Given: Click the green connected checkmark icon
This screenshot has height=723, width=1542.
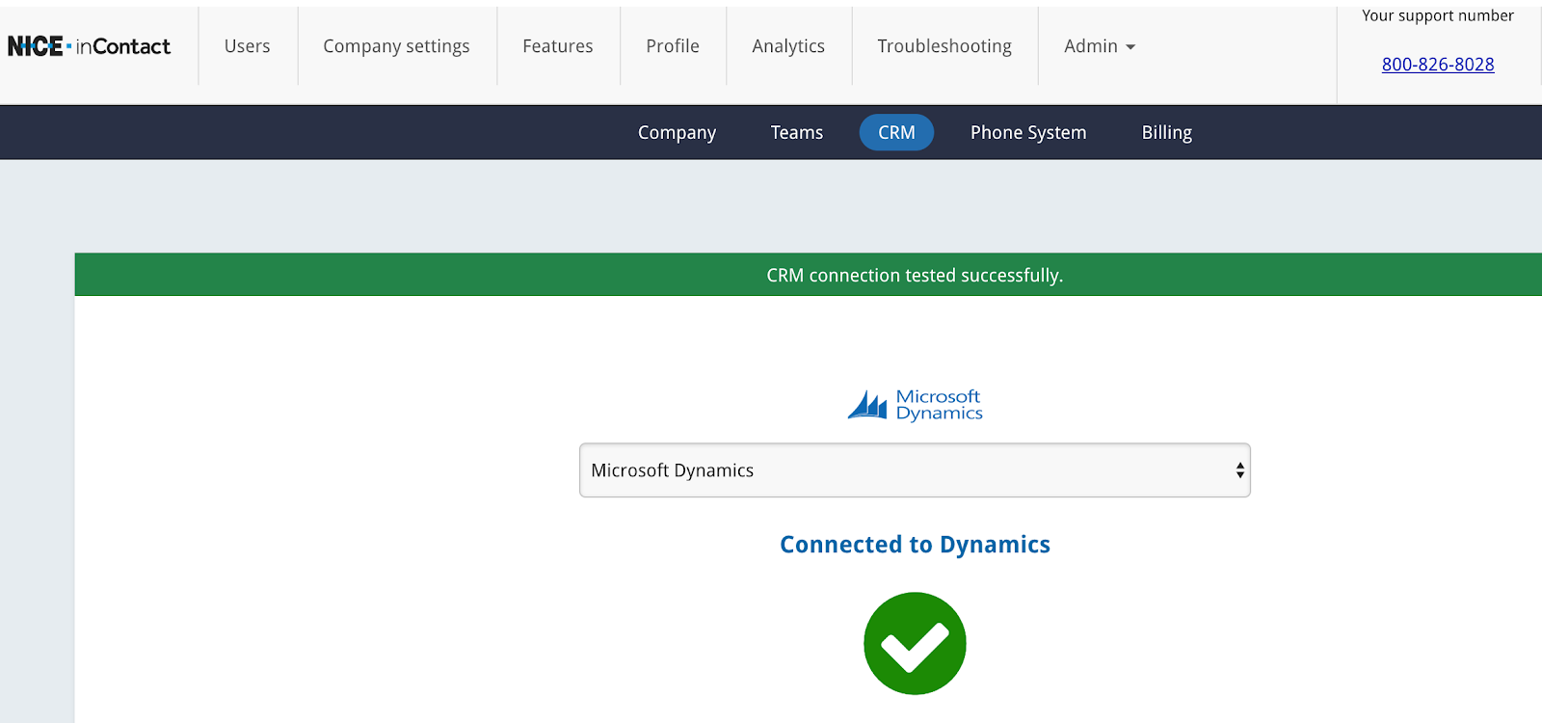Looking at the screenshot, I should coord(915,643).
